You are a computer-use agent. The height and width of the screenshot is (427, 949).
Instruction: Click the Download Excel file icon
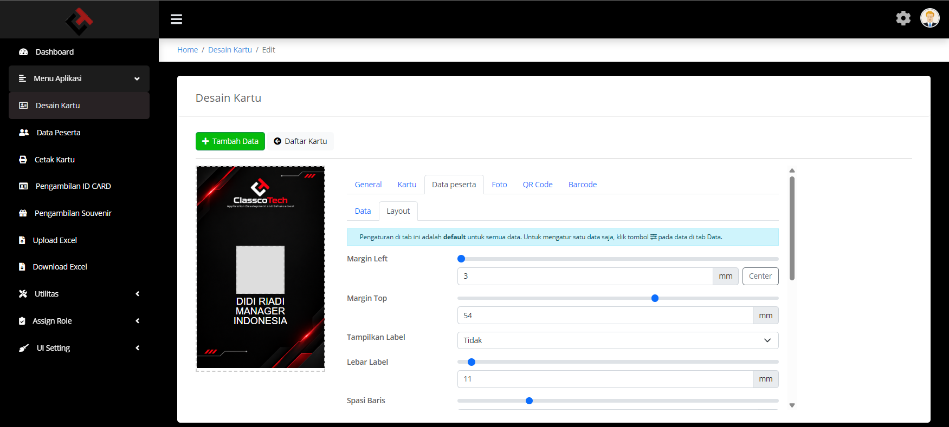[22, 267]
